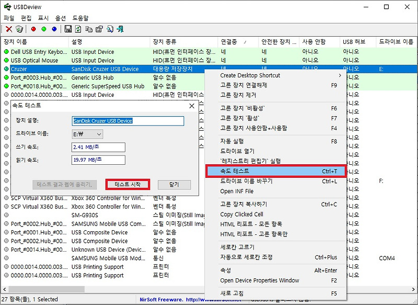Click the exit door toolbar icon
Screen dimensions: 418x305
(120, 29)
